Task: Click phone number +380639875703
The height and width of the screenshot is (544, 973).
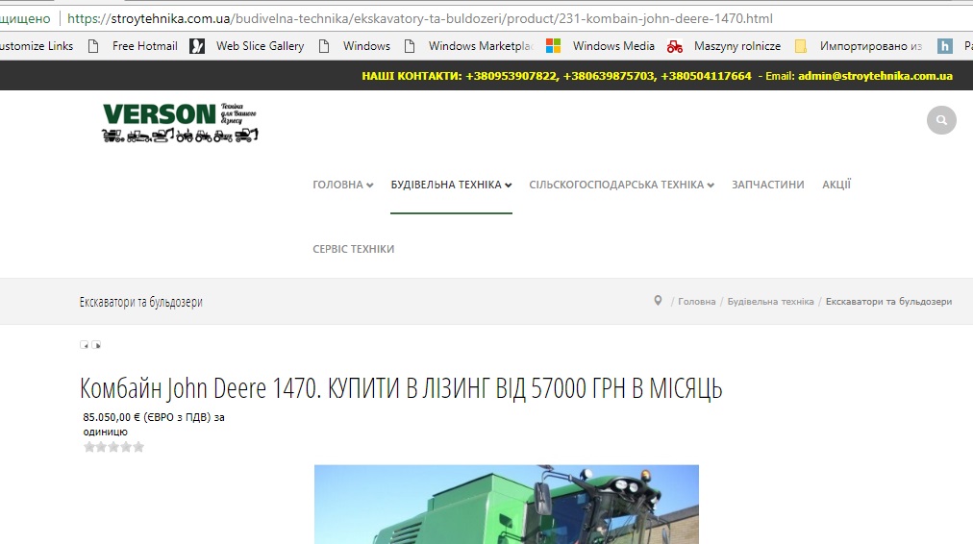Action: tap(608, 76)
